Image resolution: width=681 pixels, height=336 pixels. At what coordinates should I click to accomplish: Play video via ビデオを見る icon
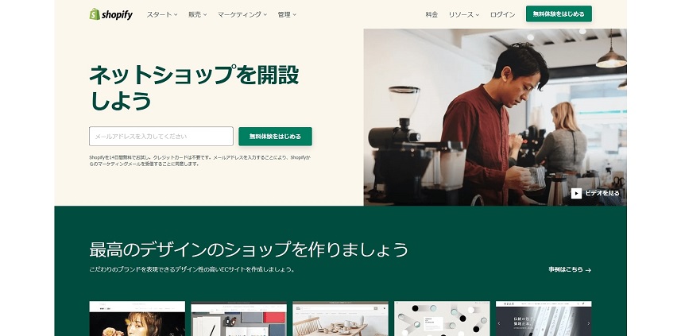click(x=576, y=193)
